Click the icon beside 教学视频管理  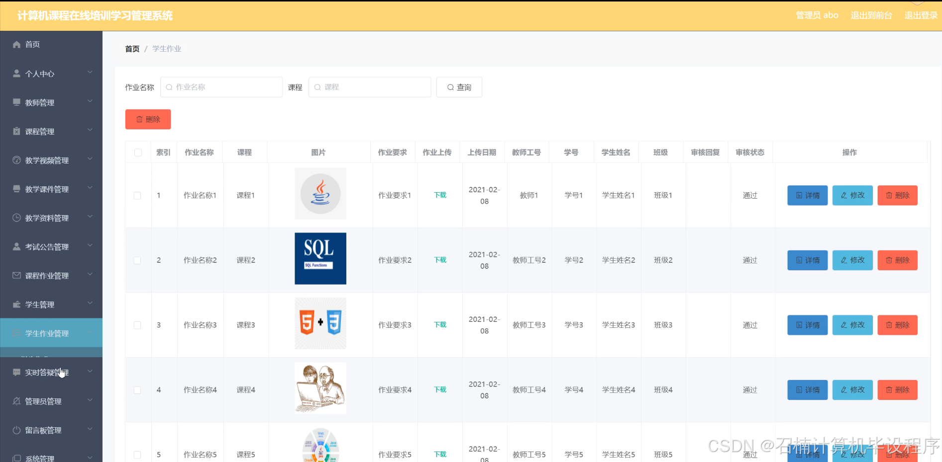pyautogui.click(x=16, y=160)
